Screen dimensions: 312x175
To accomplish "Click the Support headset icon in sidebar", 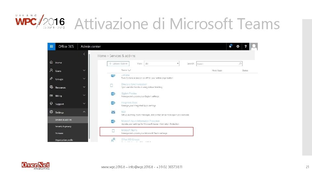I will point(51,104).
